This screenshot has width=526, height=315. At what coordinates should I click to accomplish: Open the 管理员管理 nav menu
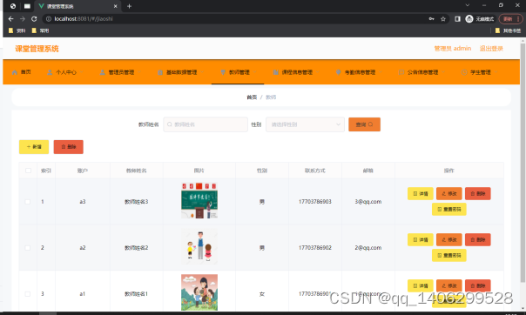(121, 72)
